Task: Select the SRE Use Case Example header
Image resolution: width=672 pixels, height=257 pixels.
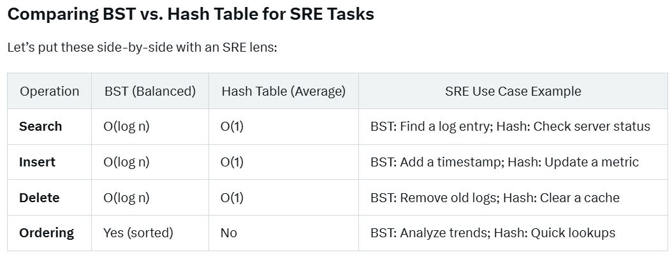Action: pyautogui.click(x=513, y=91)
